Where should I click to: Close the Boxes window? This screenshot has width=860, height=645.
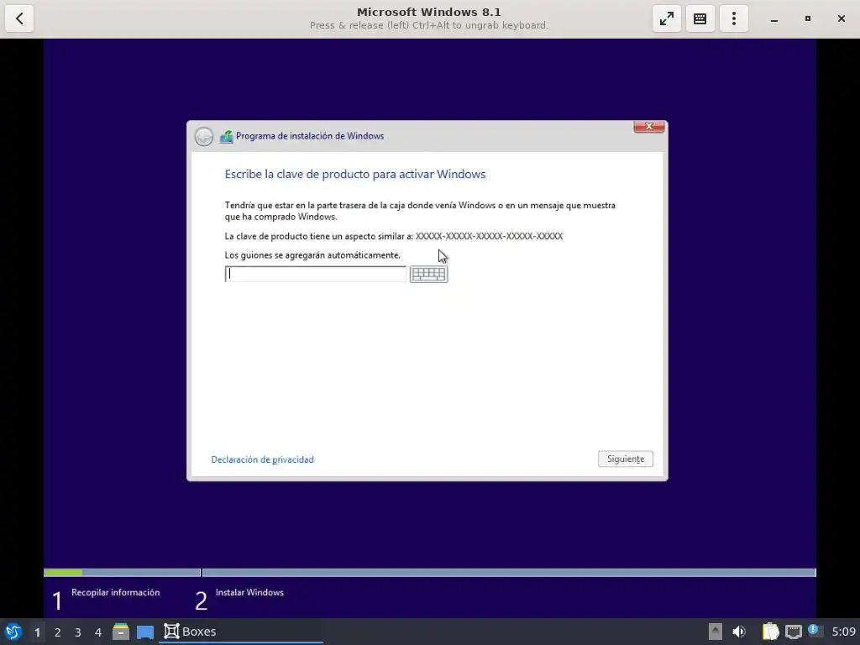pyautogui.click(x=842, y=18)
